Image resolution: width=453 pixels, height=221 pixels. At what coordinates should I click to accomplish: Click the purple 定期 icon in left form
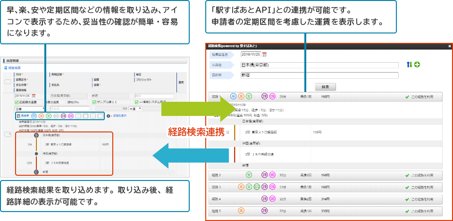[x=64, y=116]
